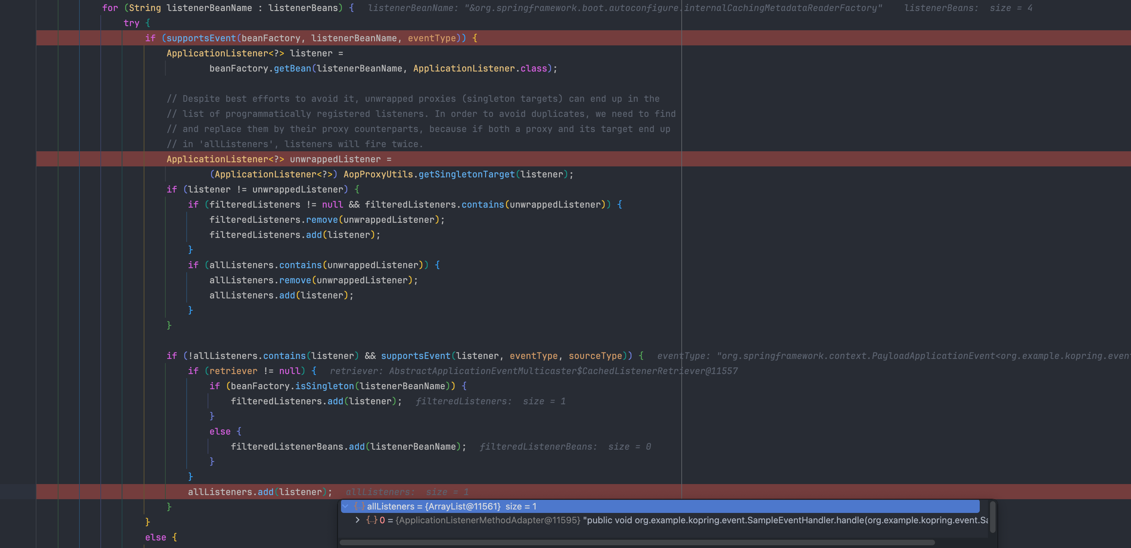
Task: Click the getBean method call
Action: (x=293, y=68)
